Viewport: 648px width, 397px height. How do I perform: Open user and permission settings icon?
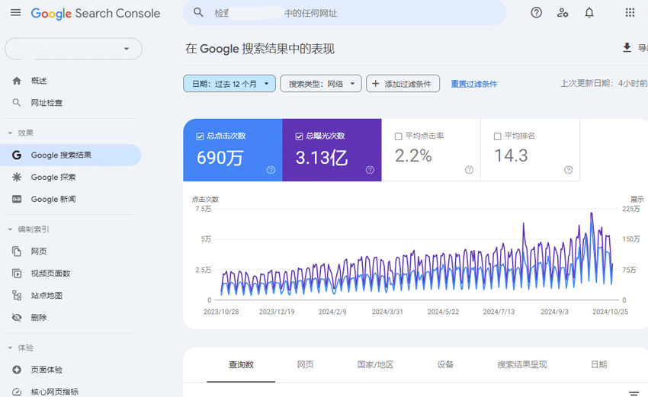(563, 13)
